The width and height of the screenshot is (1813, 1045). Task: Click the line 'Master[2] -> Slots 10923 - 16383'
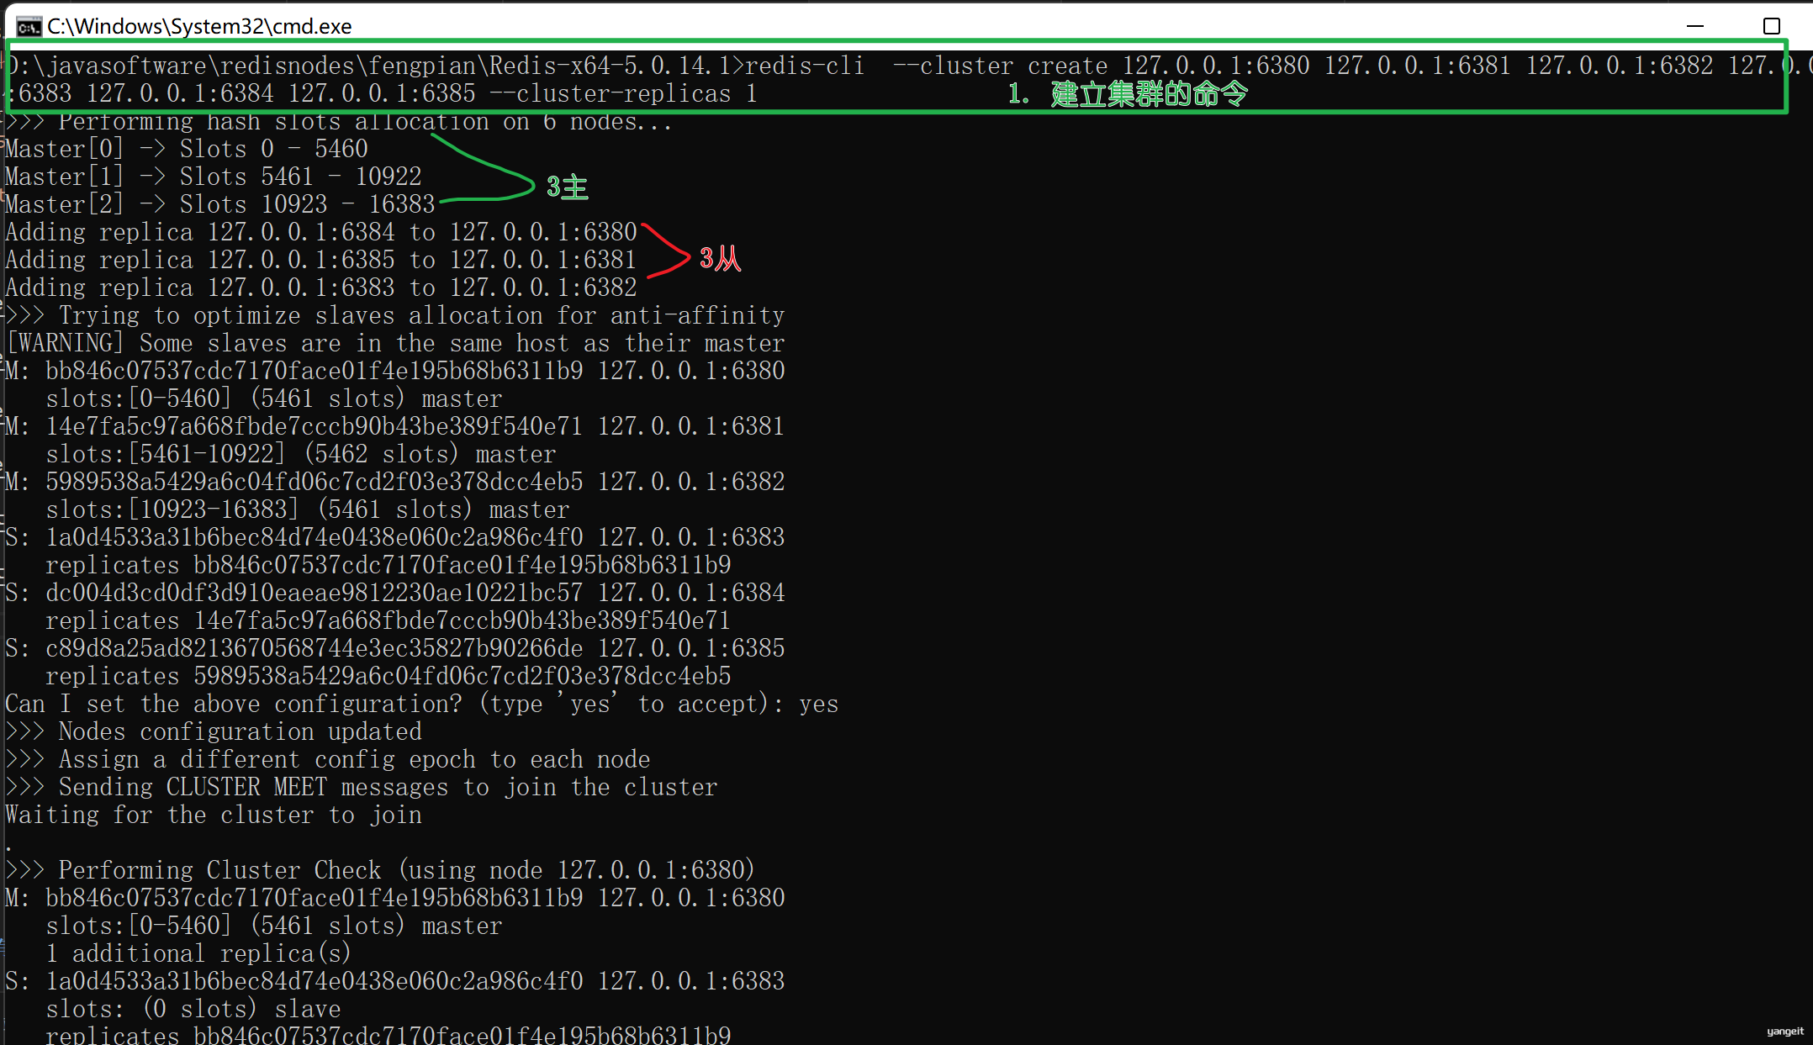point(220,204)
